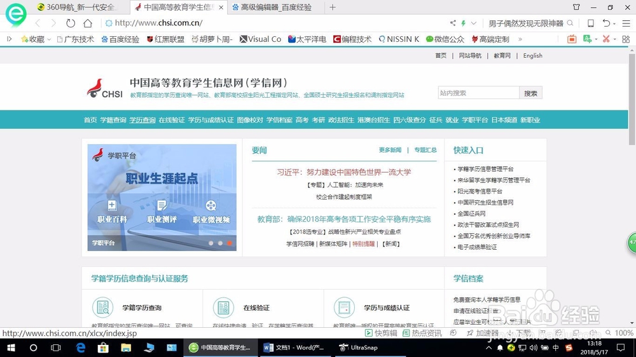Image resolution: width=636 pixels, height=357 pixels.
Task: Click the 站内搜索 site search field
Action: tap(479, 93)
